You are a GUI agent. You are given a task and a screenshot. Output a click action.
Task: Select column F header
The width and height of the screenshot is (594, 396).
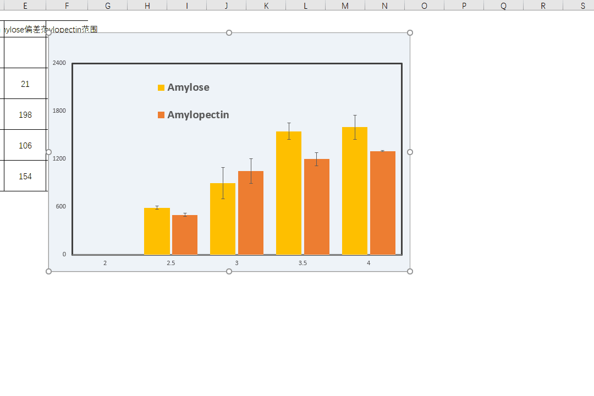tap(67, 5)
